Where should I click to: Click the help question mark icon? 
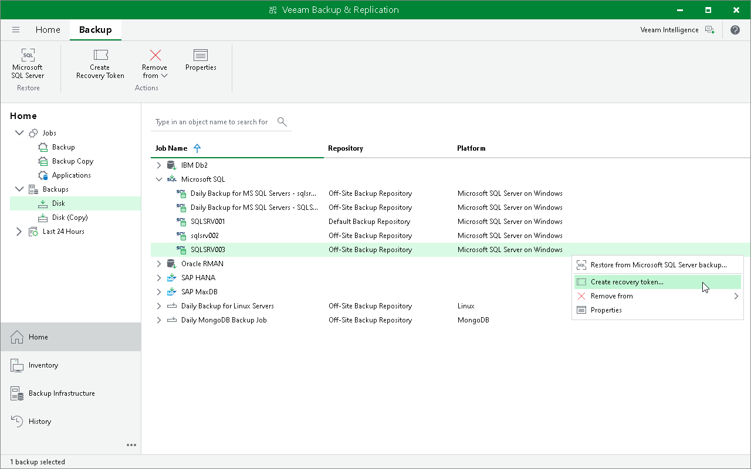click(x=735, y=30)
